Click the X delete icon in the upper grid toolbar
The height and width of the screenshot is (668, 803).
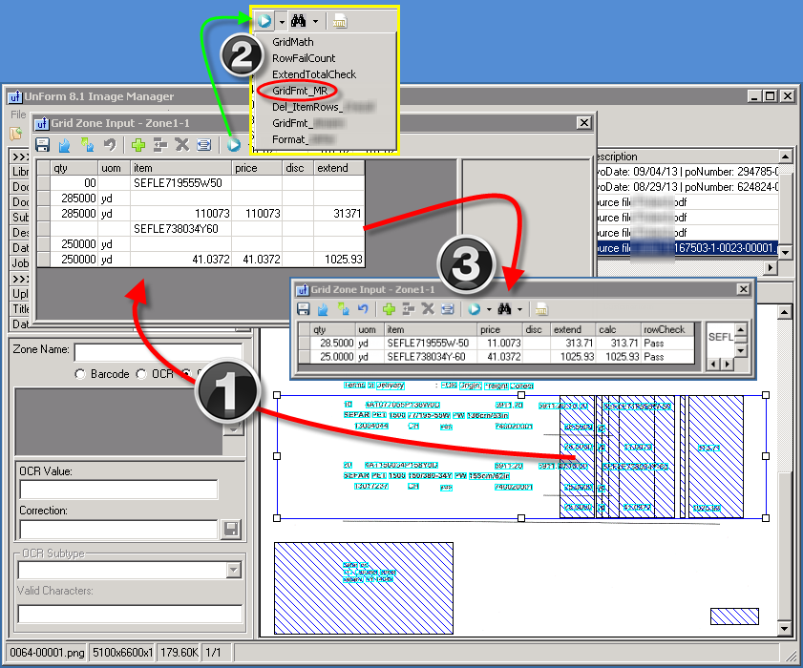[x=180, y=145]
